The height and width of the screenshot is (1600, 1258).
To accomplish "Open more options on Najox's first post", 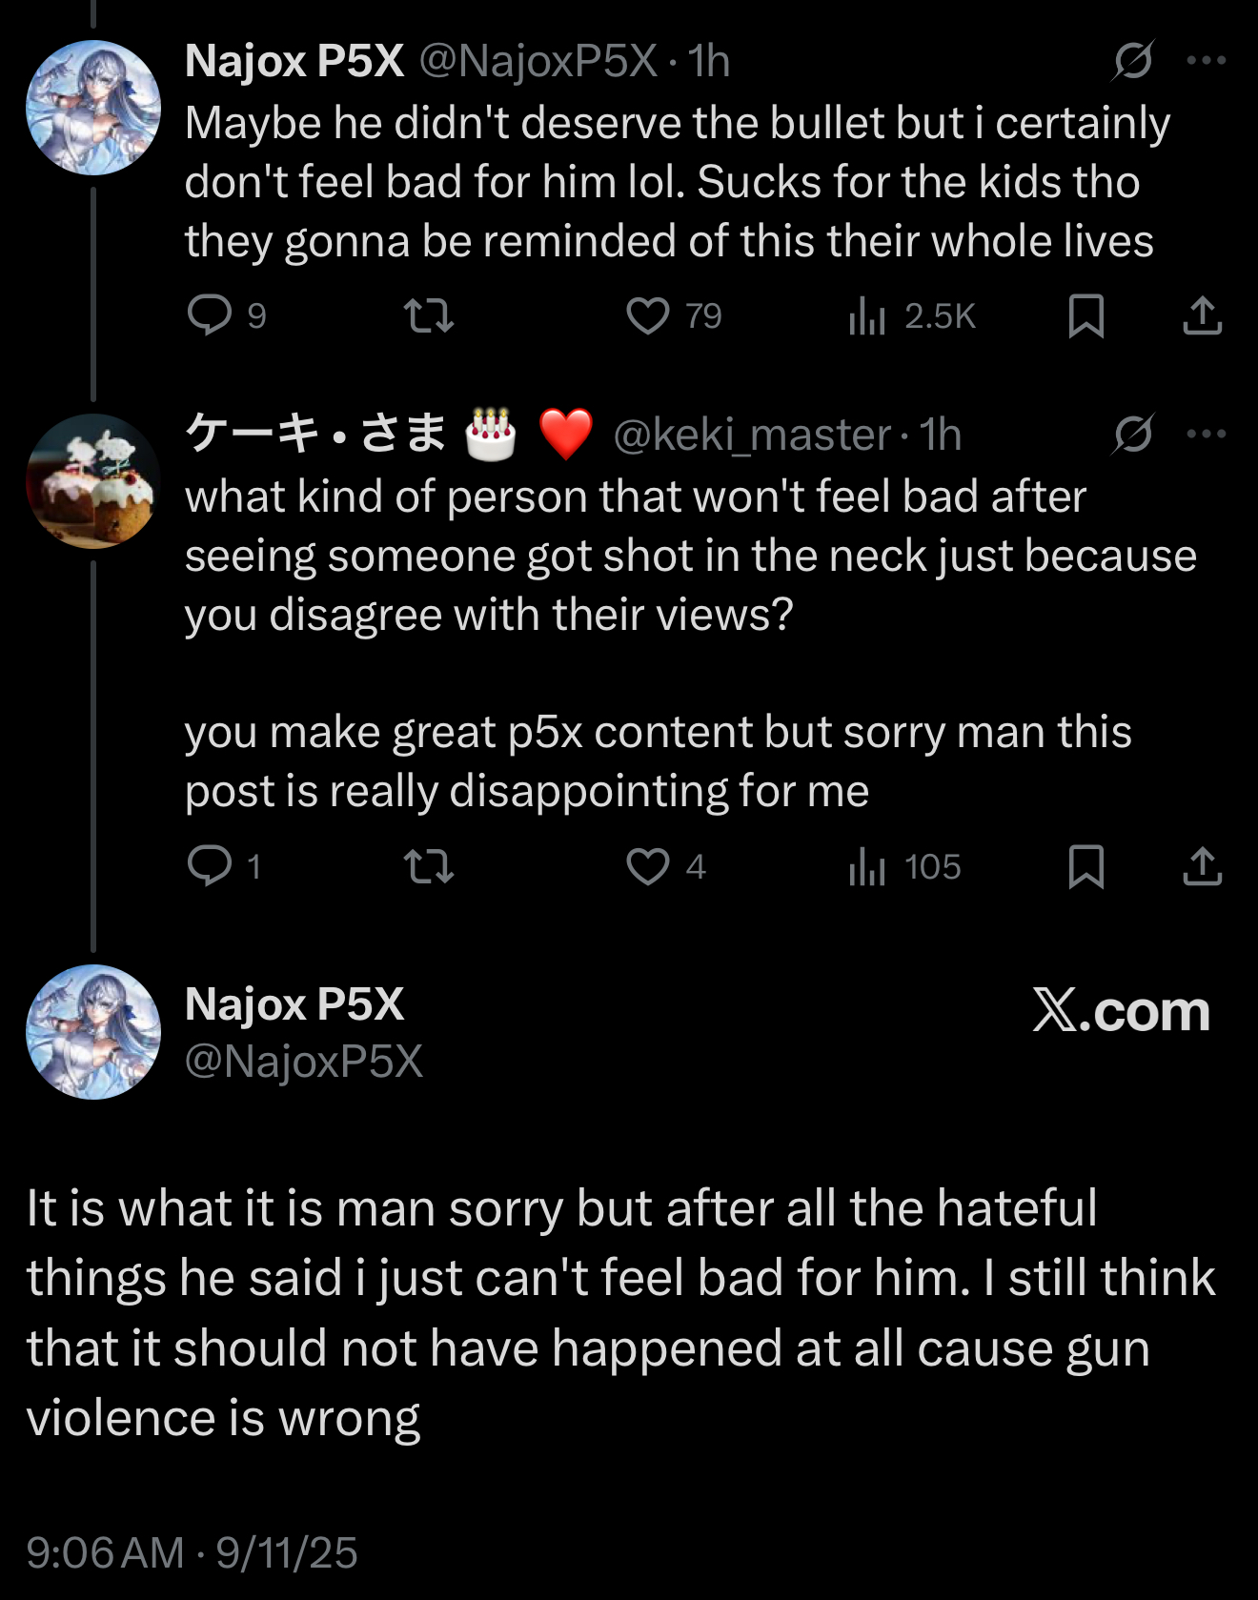I will pos(1206,61).
